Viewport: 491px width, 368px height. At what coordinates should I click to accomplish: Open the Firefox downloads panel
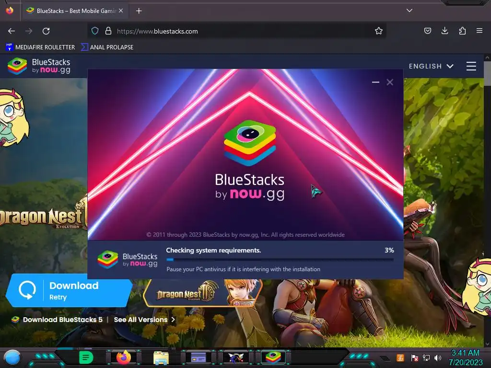tap(444, 31)
